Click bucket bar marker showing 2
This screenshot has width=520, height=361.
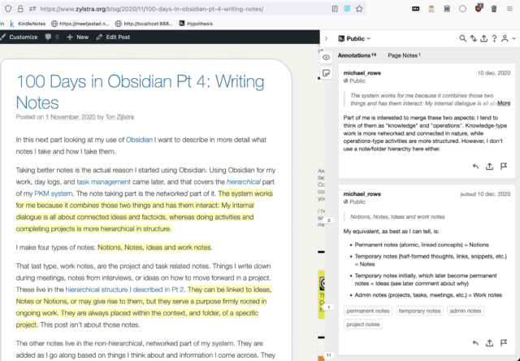pos(328,220)
